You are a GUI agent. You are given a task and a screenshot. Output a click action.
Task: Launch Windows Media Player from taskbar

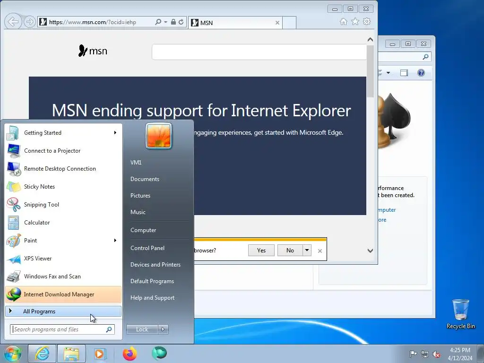(x=100, y=354)
